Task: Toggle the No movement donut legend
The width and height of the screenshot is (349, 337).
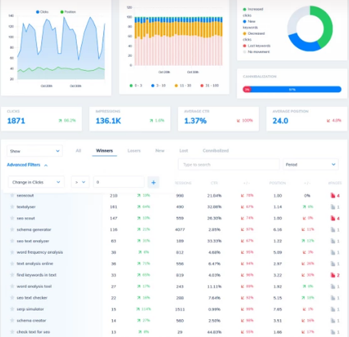Action: coord(256,52)
